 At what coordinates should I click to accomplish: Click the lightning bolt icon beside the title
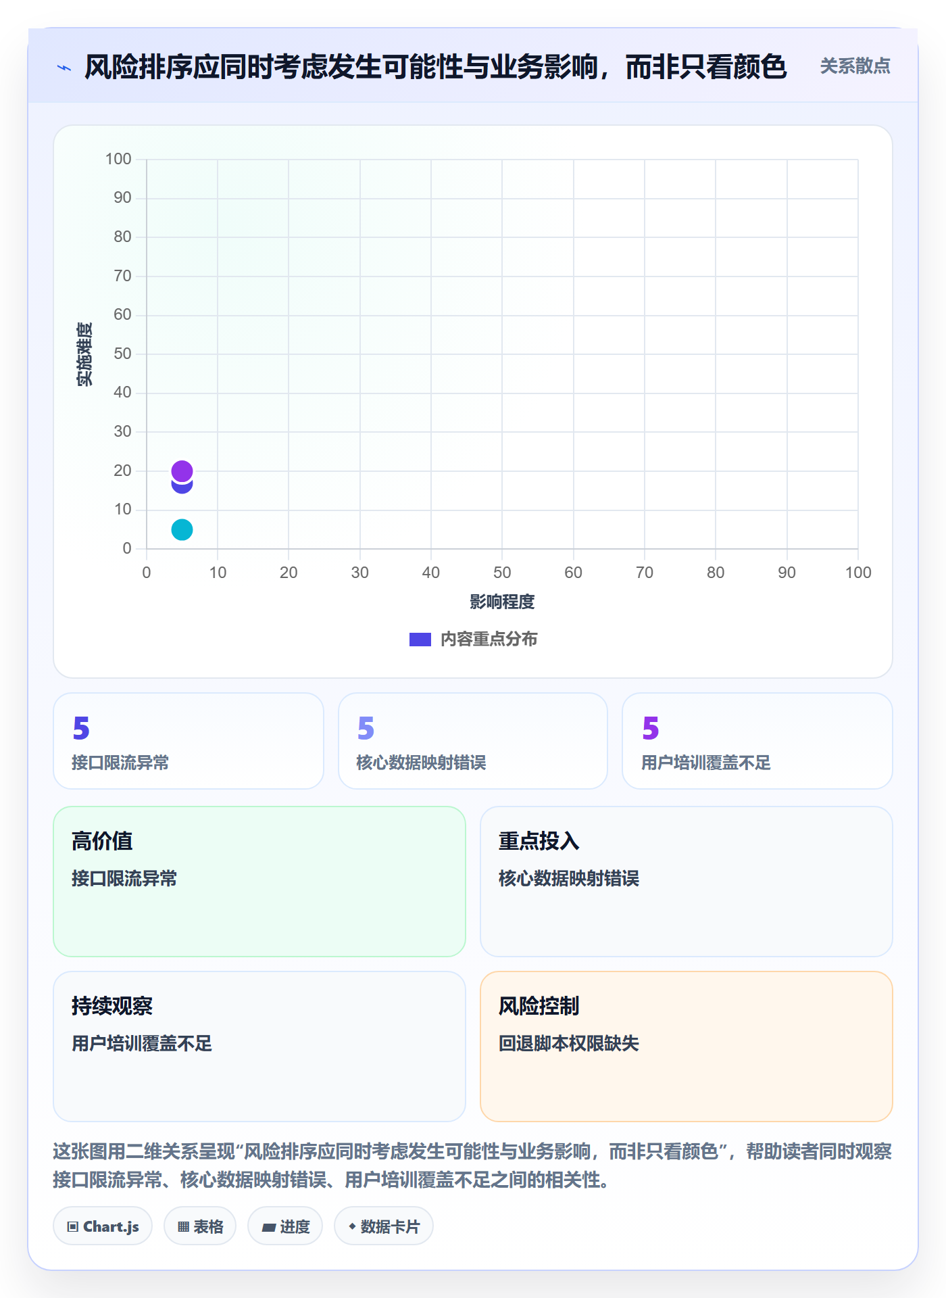[64, 68]
